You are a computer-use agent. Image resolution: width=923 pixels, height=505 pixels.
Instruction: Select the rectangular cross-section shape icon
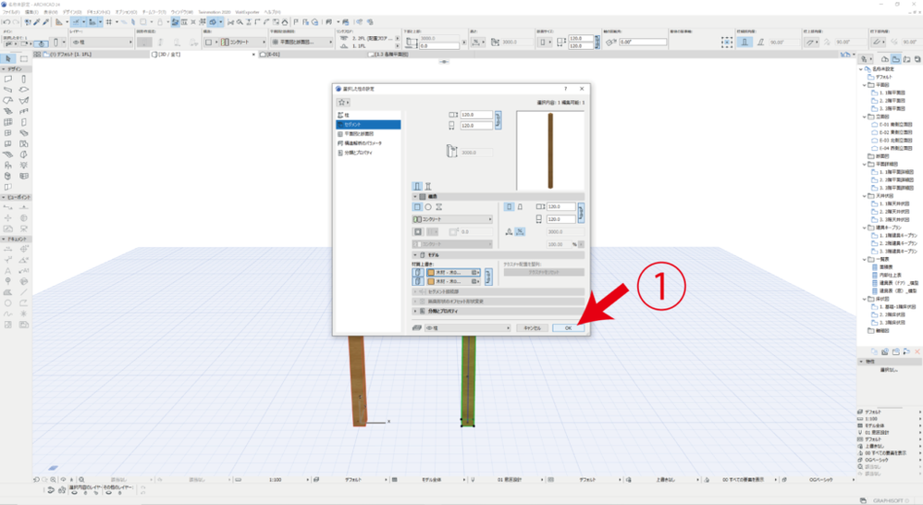(x=418, y=207)
